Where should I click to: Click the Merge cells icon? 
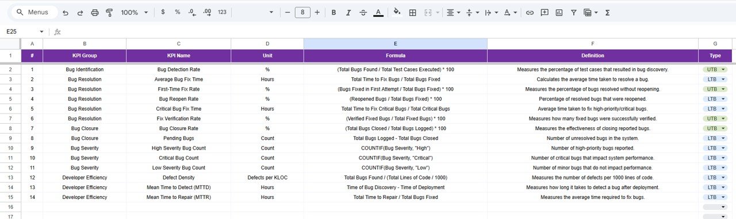pyautogui.click(x=428, y=12)
